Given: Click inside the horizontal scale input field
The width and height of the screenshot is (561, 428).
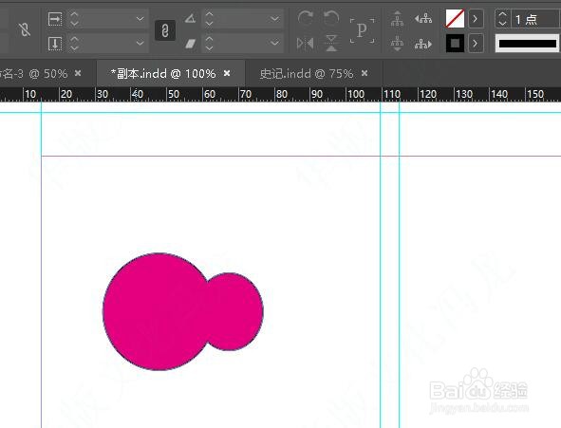Looking at the screenshot, I should tap(107, 19).
